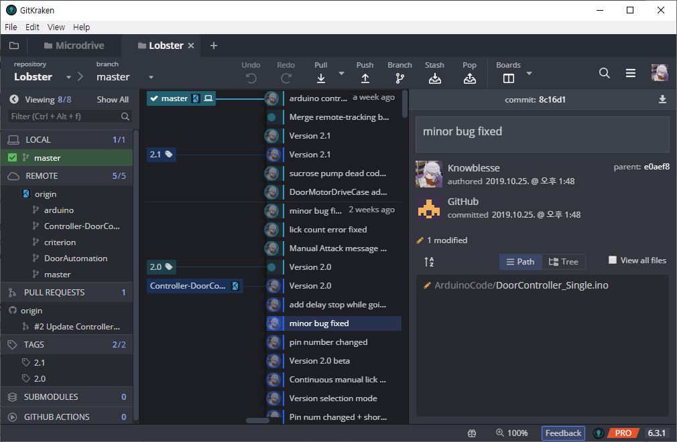Click the master branch label in graph
The image size is (677, 442).
pyautogui.click(x=181, y=98)
